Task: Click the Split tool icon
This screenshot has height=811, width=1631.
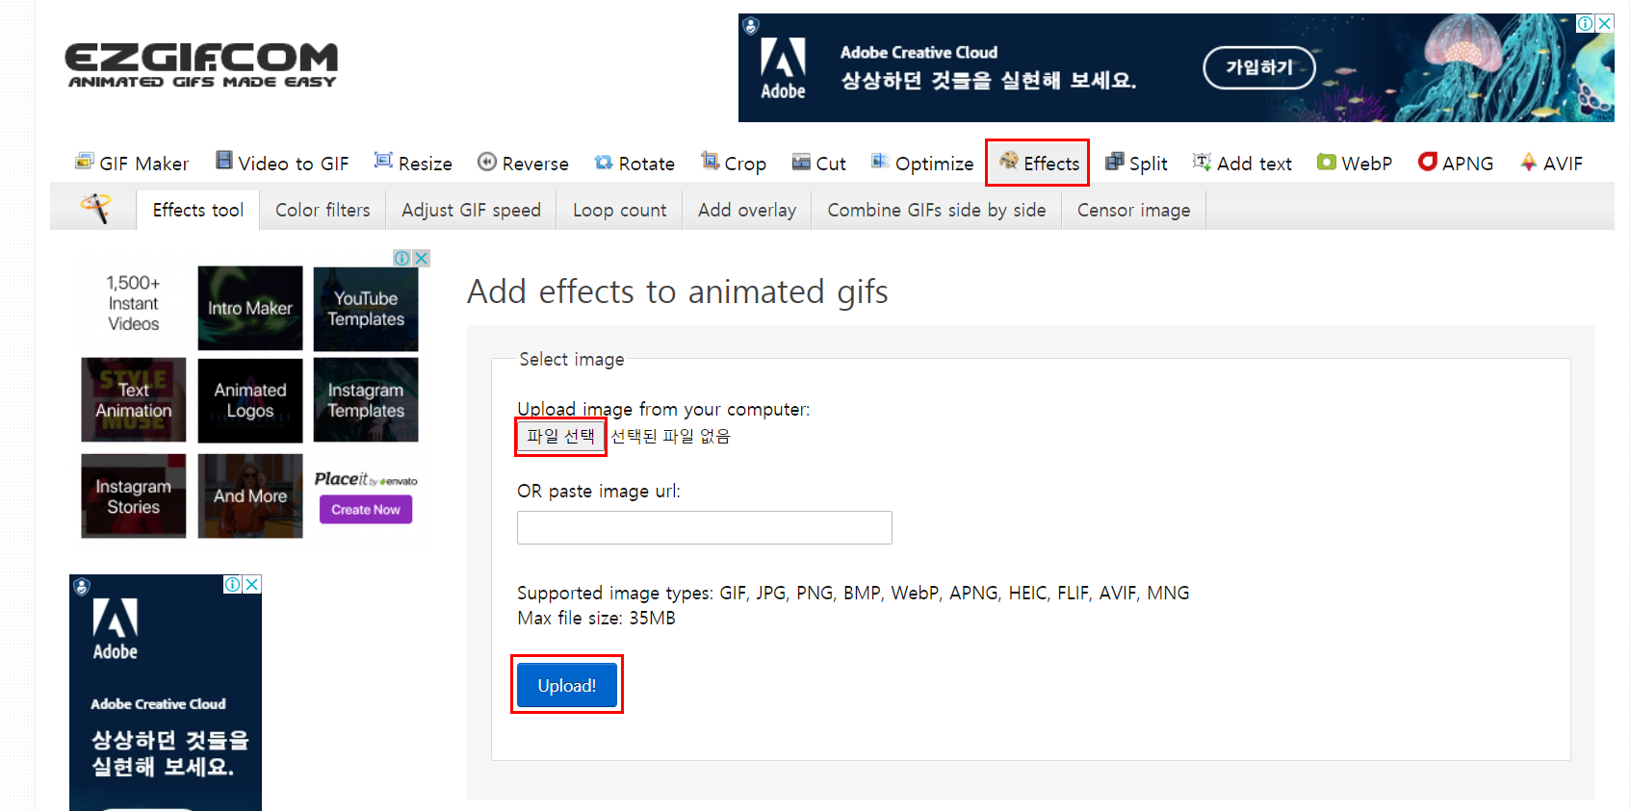Action: pyautogui.click(x=1114, y=162)
